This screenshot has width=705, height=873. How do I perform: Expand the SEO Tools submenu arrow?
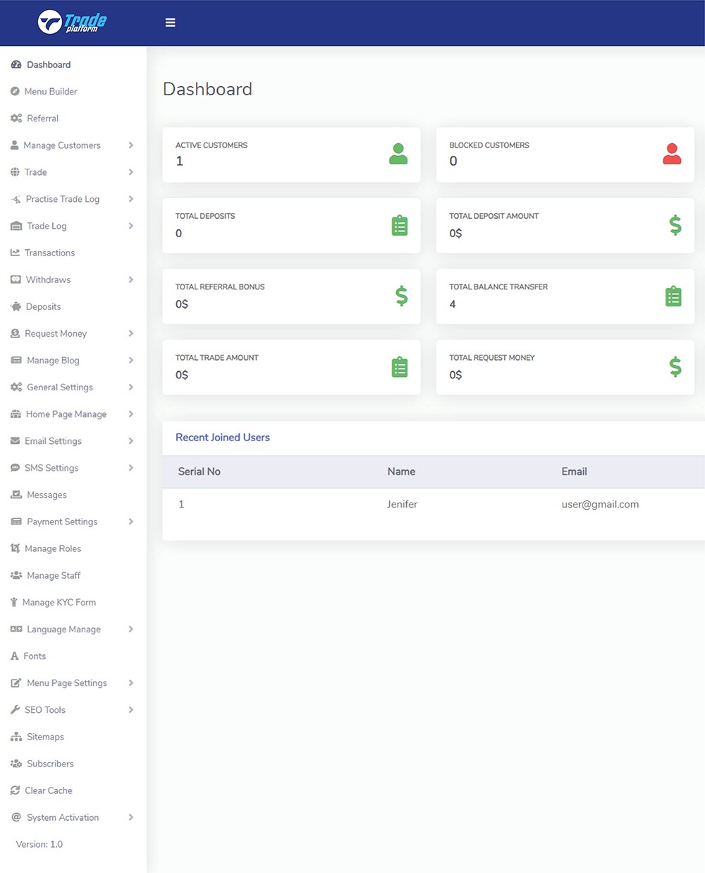[x=131, y=710]
